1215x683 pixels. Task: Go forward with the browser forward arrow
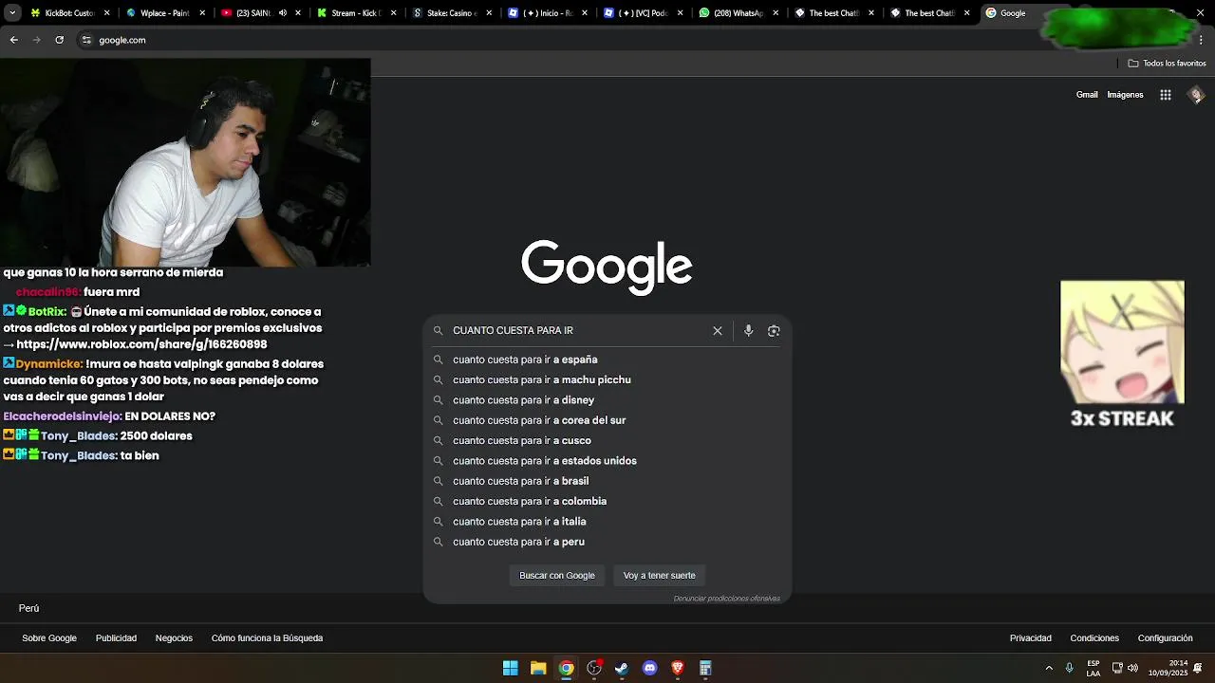(36, 40)
